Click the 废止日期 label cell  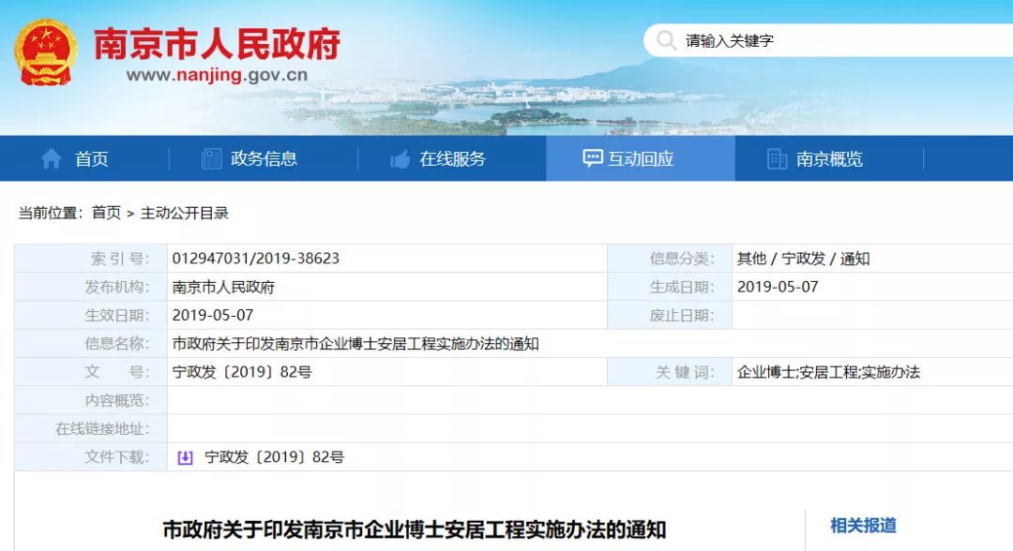(x=670, y=316)
